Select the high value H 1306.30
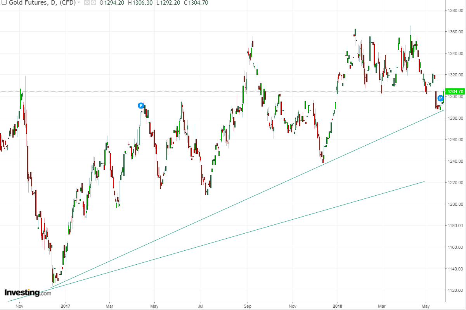The width and height of the screenshot is (466, 310). [140, 3]
